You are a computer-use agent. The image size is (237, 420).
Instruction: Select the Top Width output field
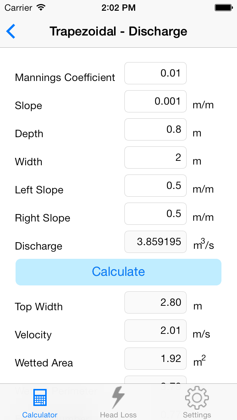click(156, 302)
